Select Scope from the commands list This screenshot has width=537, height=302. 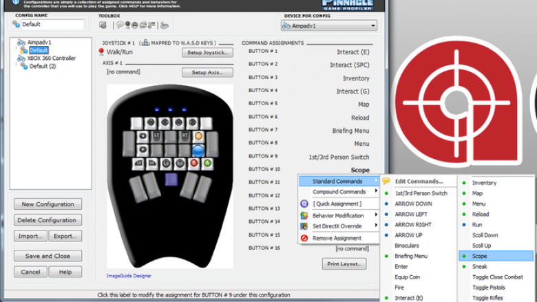point(496,256)
